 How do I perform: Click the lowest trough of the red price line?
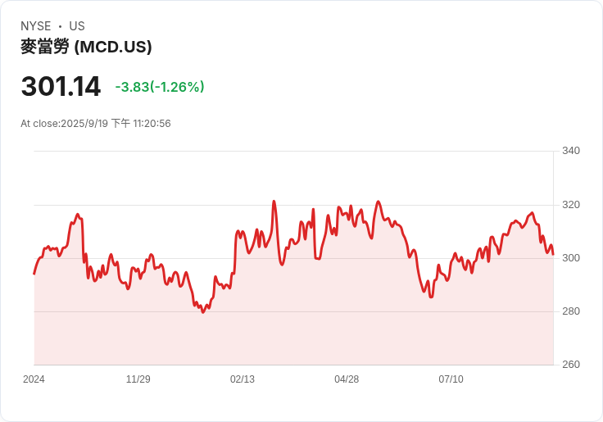pyautogui.click(x=203, y=312)
